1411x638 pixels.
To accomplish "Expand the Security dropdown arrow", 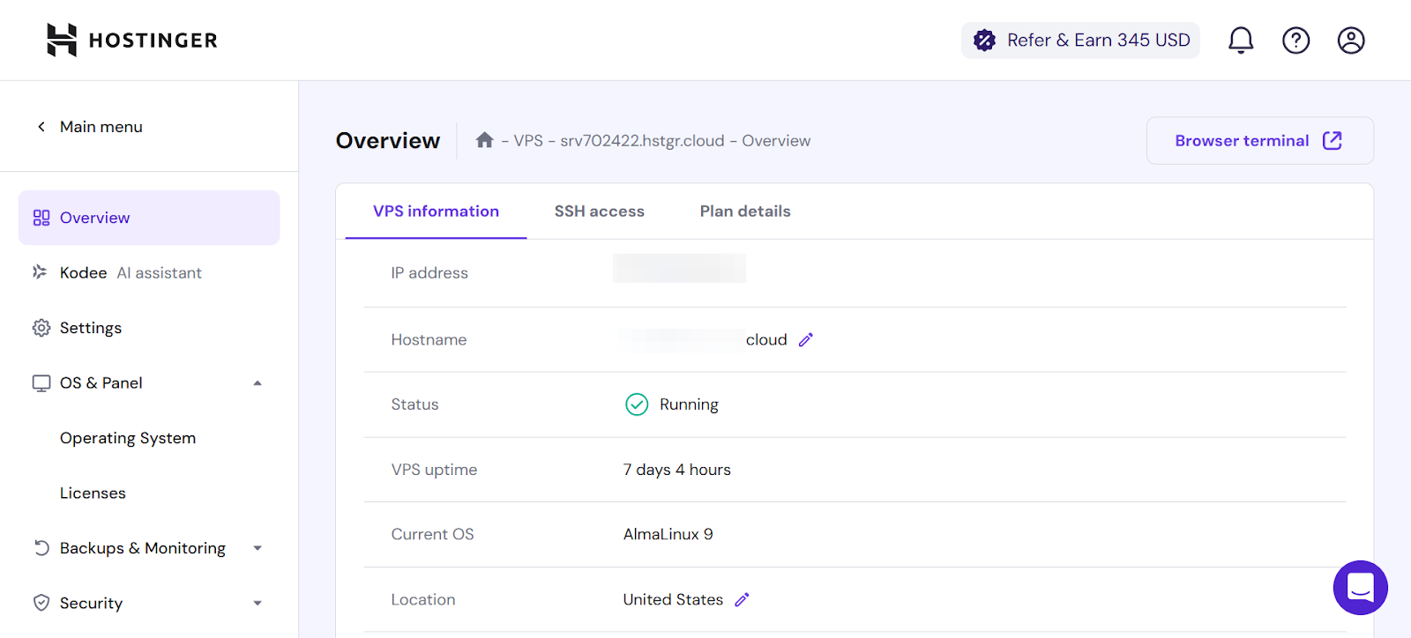I will click(x=258, y=604).
